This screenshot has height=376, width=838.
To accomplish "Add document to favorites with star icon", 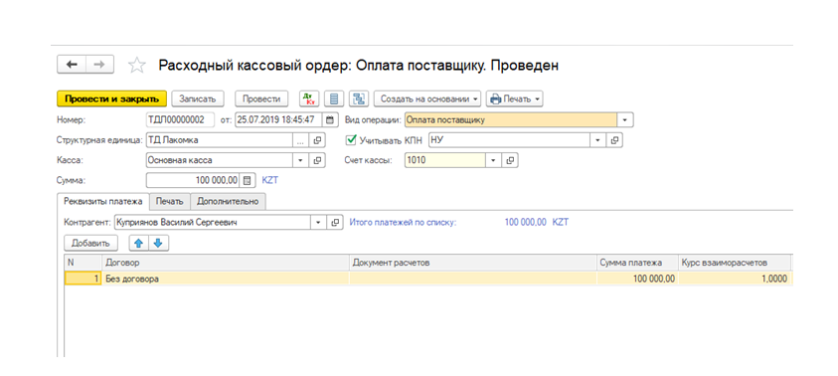I will [x=137, y=66].
